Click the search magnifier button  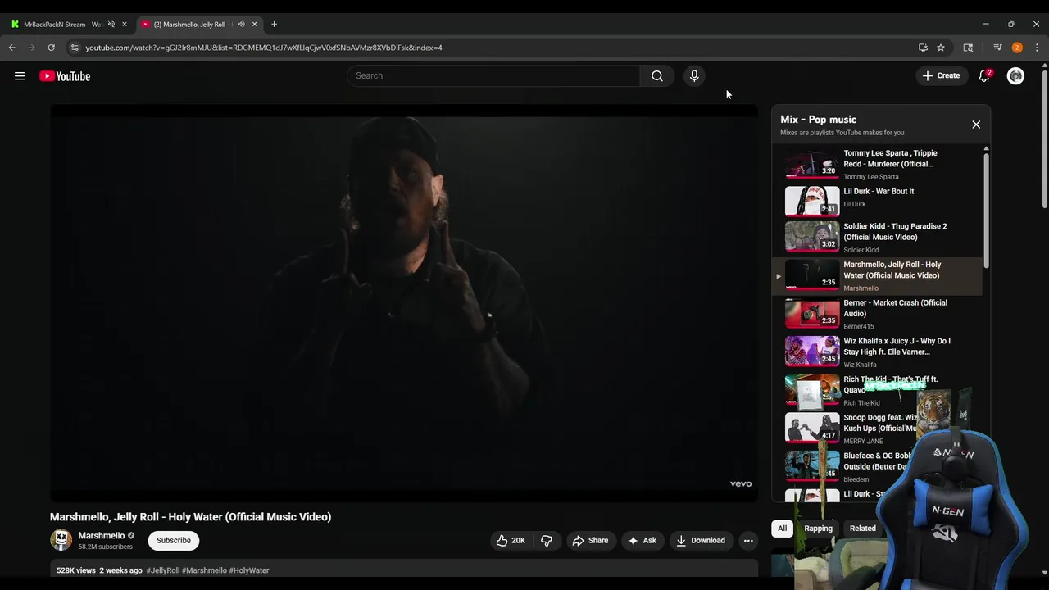(657, 75)
